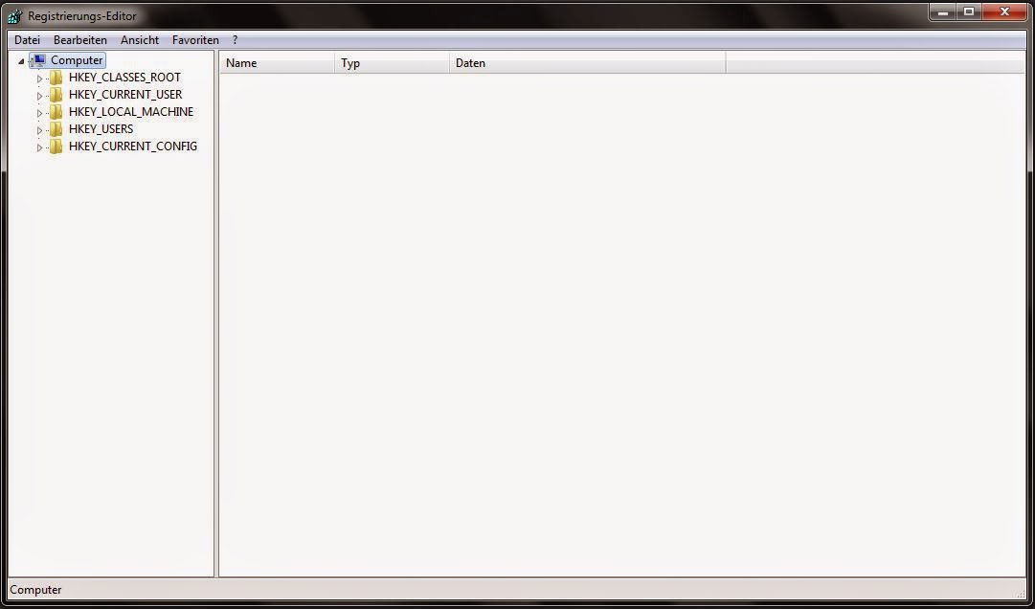Open the Ansicht menu

tap(139, 40)
